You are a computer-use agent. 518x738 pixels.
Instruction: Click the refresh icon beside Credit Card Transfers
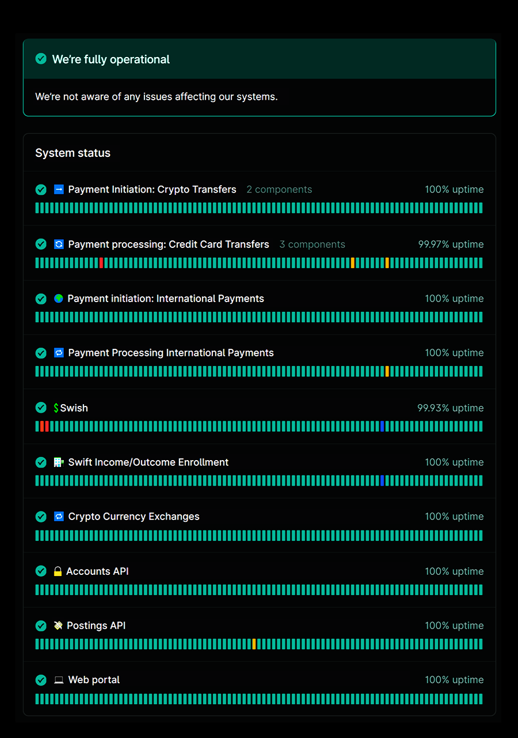59,244
